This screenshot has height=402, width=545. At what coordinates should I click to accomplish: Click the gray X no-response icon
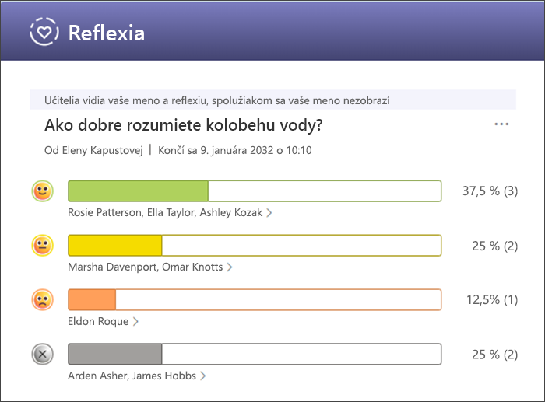[x=42, y=354]
